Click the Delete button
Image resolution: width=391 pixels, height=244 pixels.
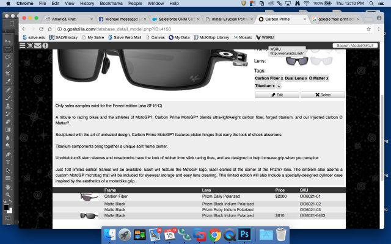[323, 95]
